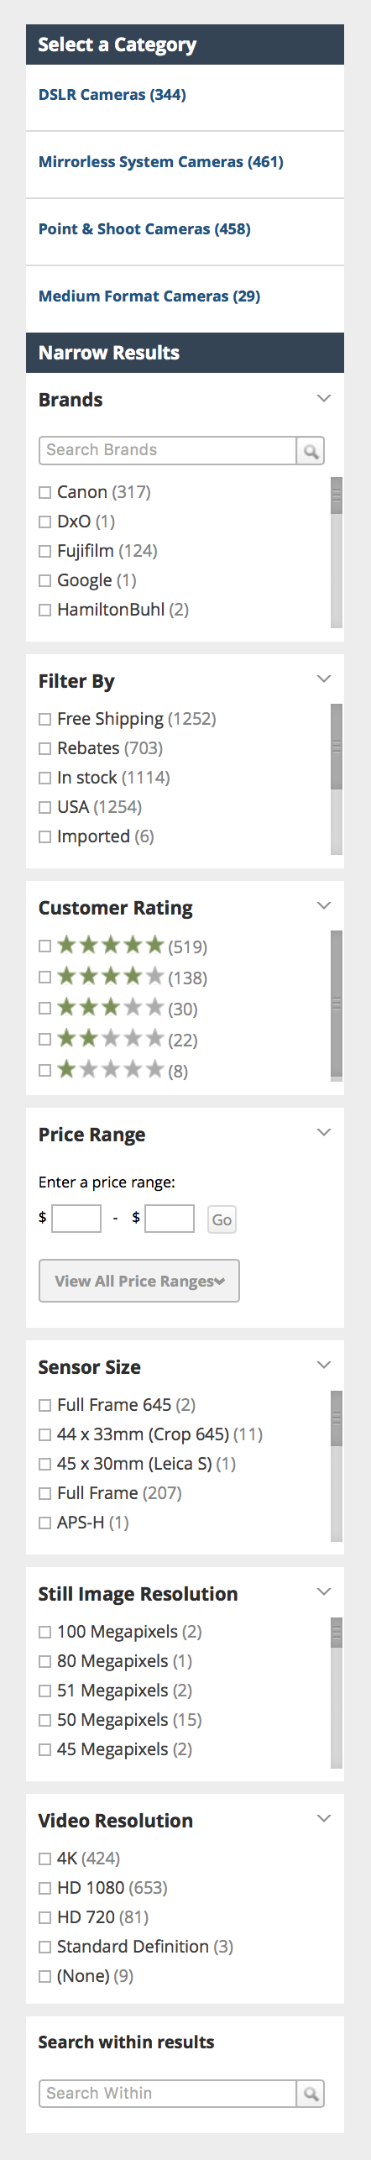
Task: Collapse the Customer Rating section
Action: pyautogui.click(x=324, y=905)
